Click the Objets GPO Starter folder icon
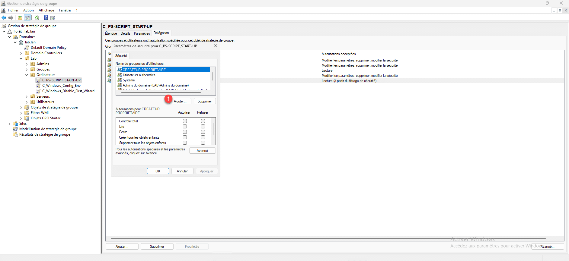The width and height of the screenshot is (569, 261). (27, 118)
